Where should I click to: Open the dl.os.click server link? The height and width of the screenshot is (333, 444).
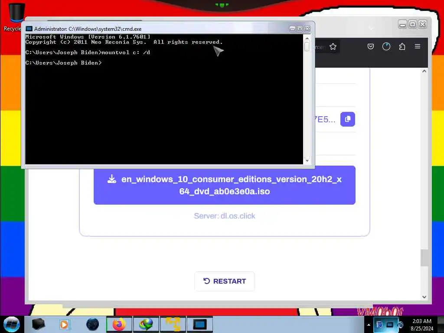[225, 216]
